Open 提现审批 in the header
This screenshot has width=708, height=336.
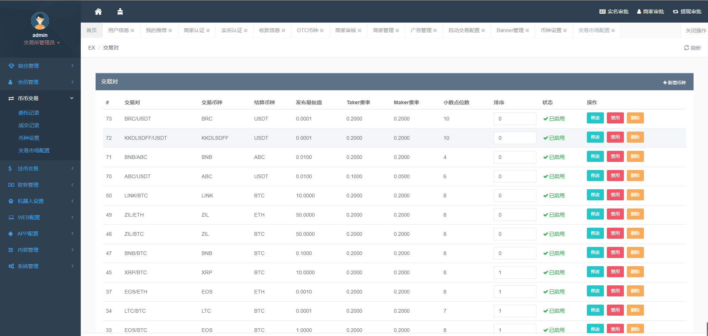pyautogui.click(x=687, y=11)
